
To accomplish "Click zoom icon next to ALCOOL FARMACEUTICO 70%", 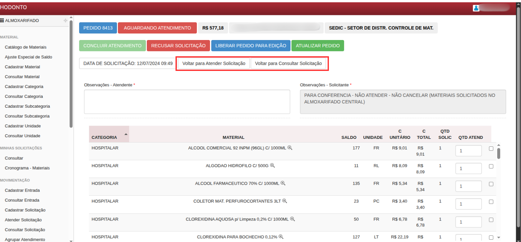I will click(283, 183).
